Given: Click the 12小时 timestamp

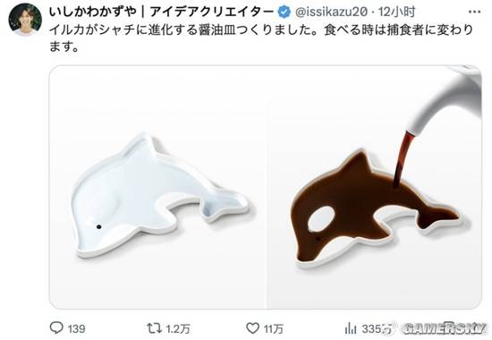Looking at the screenshot, I should (396, 12).
